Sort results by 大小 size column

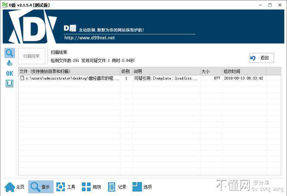[211, 71]
